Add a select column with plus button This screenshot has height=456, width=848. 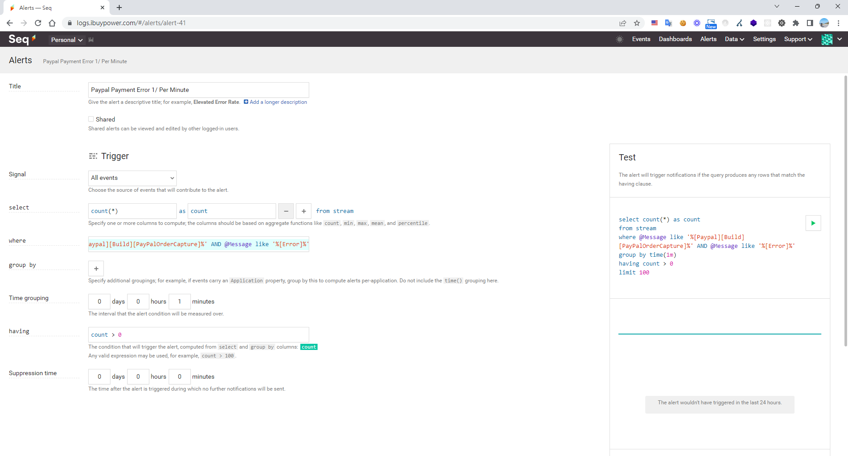(x=303, y=211)
